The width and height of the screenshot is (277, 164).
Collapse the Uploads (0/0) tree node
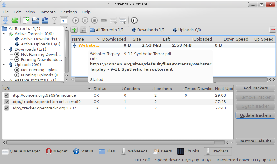coord(4,65)
